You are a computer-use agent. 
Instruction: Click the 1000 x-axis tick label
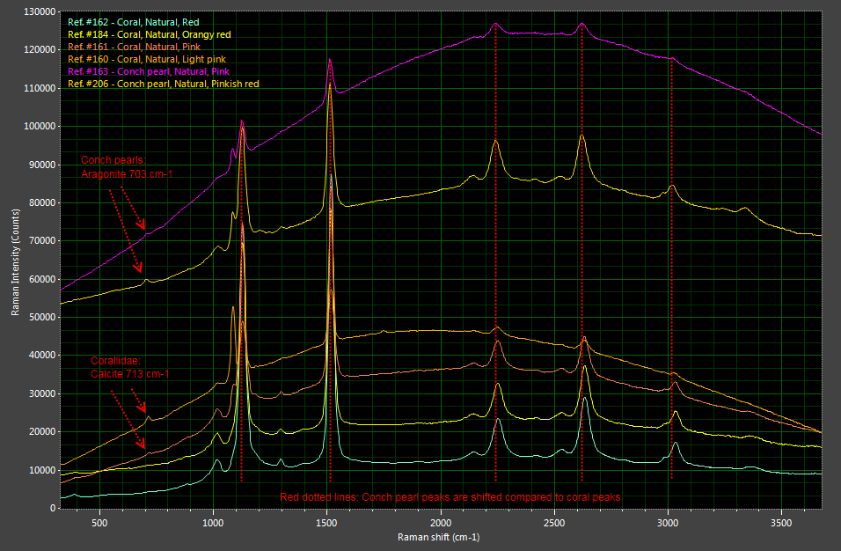(x=214, y=523)
